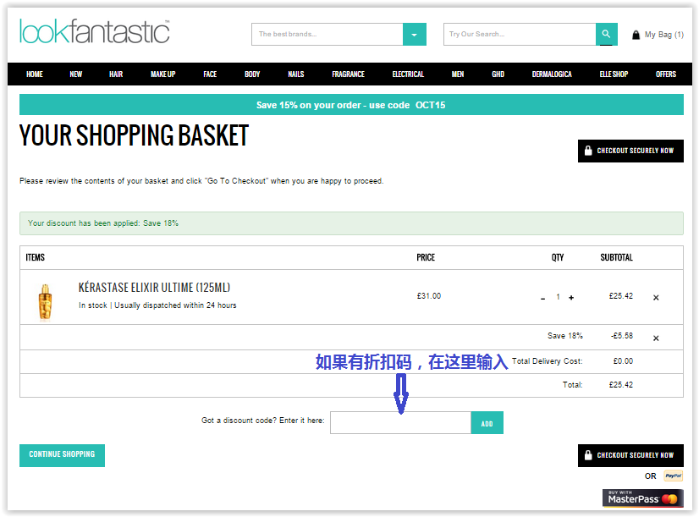The height and width of the screenshot is (517, 699).
Task: Open the FACE menu item
Action: pyautogui.click(x=210, y=74)
